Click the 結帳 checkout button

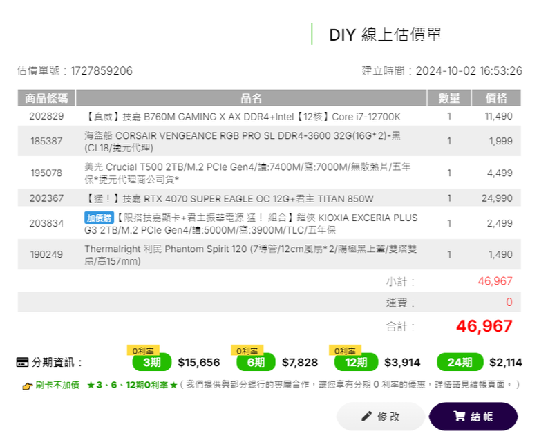[x=473, y=417]
